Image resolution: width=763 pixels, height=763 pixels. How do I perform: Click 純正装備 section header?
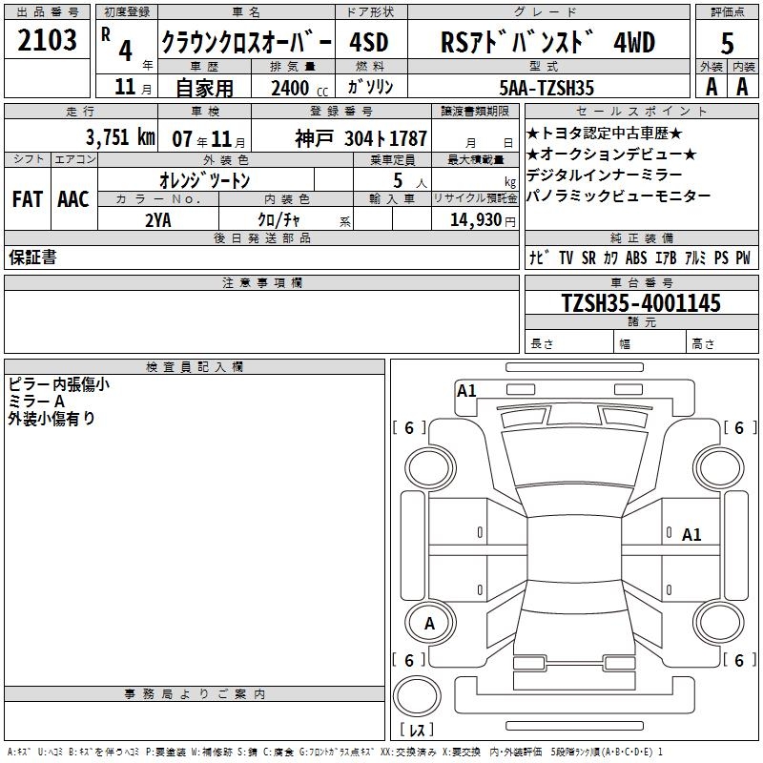(641, 237)
